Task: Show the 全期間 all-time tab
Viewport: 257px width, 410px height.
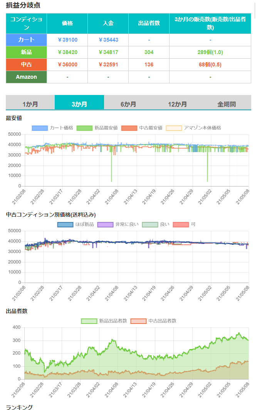Action: [x=227, y=104]
